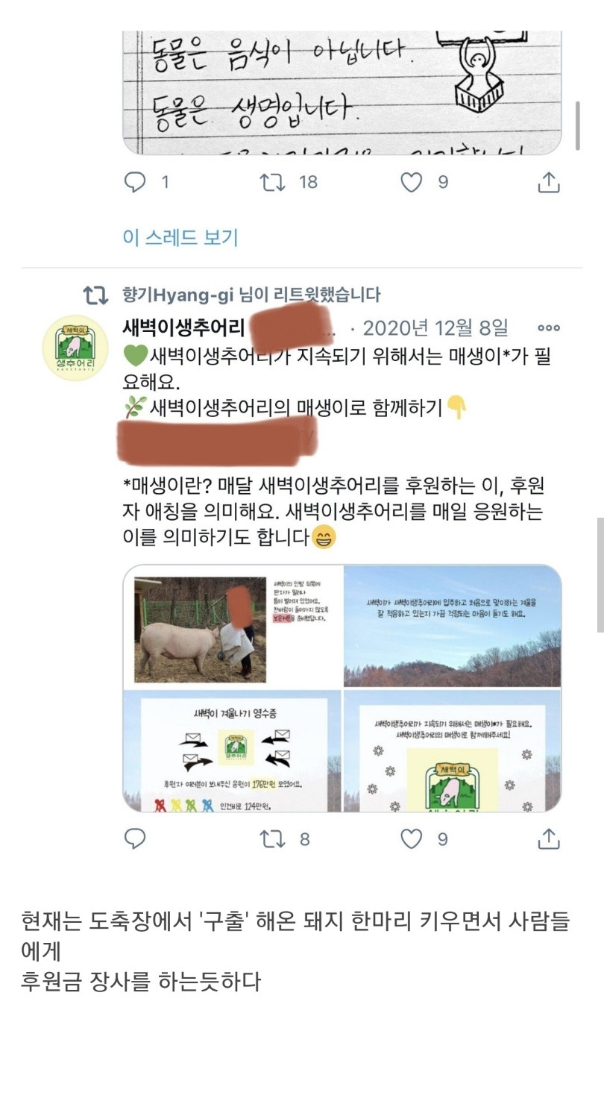Screen dimensions: 604x1113
Task: View the sky and mountain image
Action: 452,626
